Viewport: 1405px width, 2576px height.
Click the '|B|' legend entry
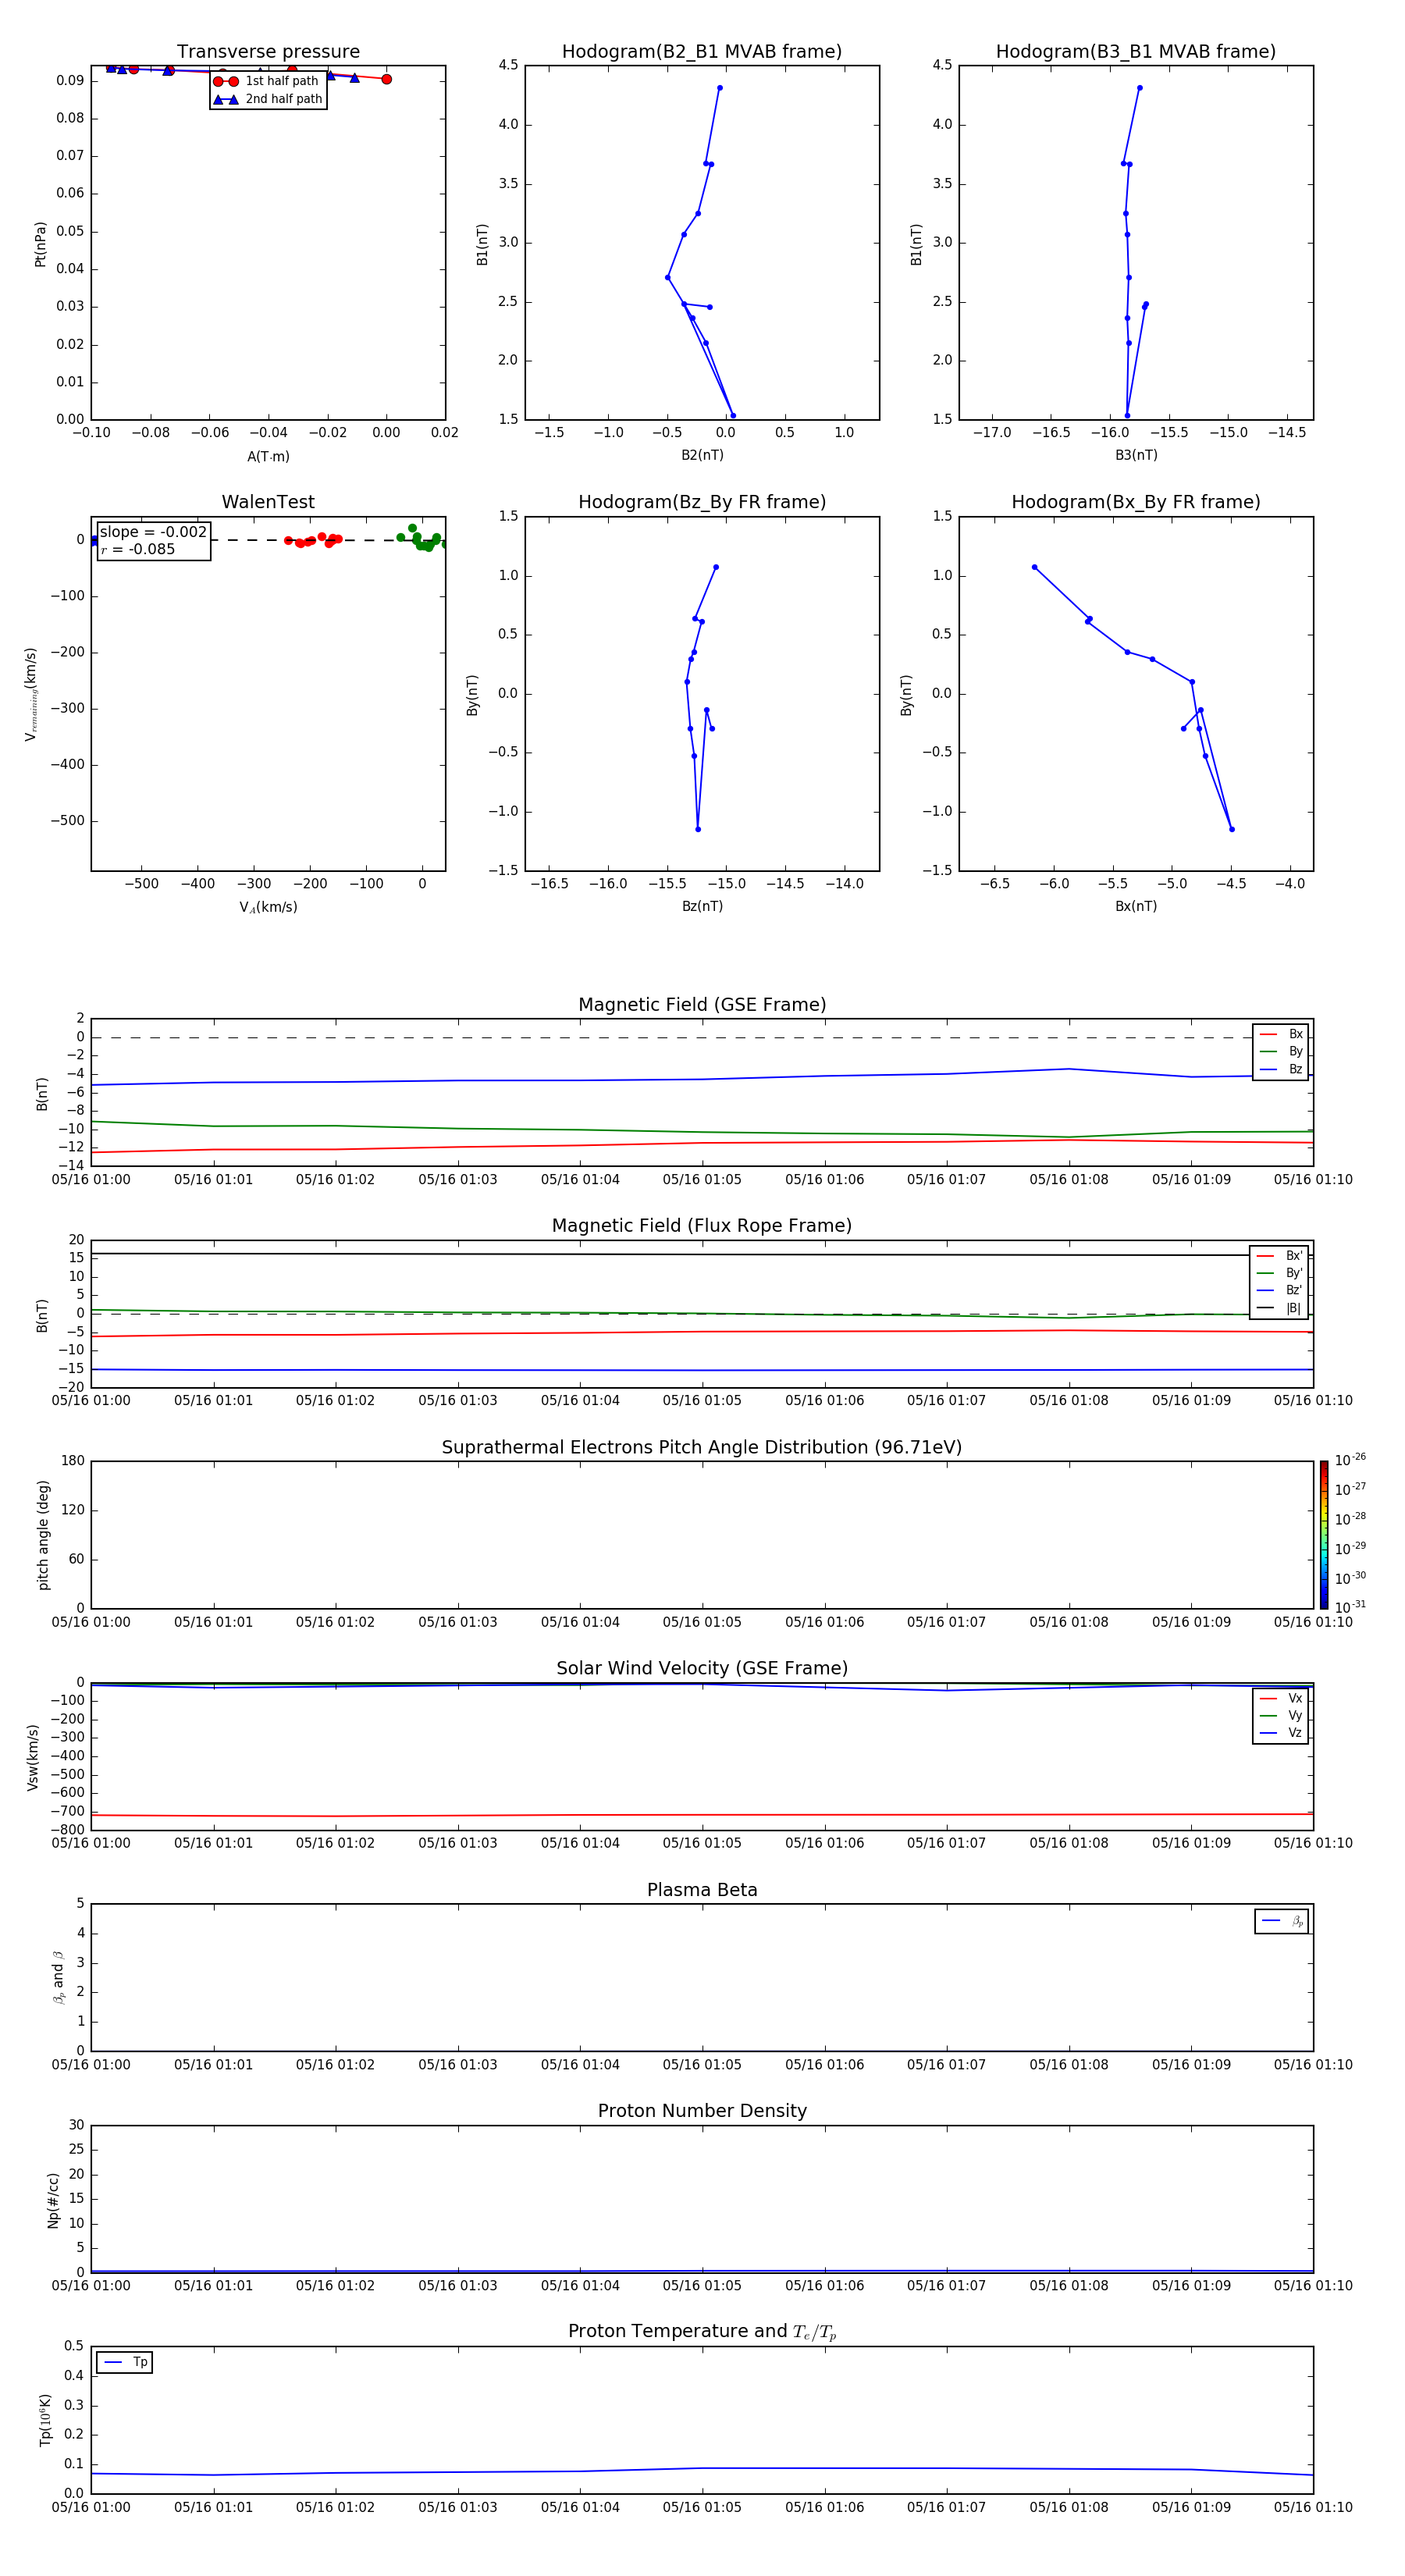click(1279, 1308)
